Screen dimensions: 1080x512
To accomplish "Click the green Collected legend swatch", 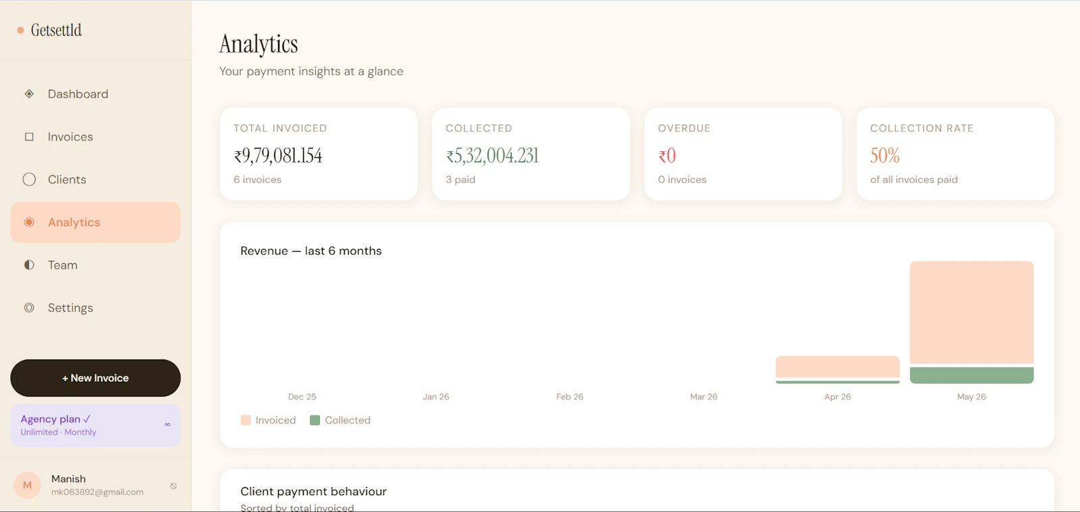I will (x=315, y=420).
